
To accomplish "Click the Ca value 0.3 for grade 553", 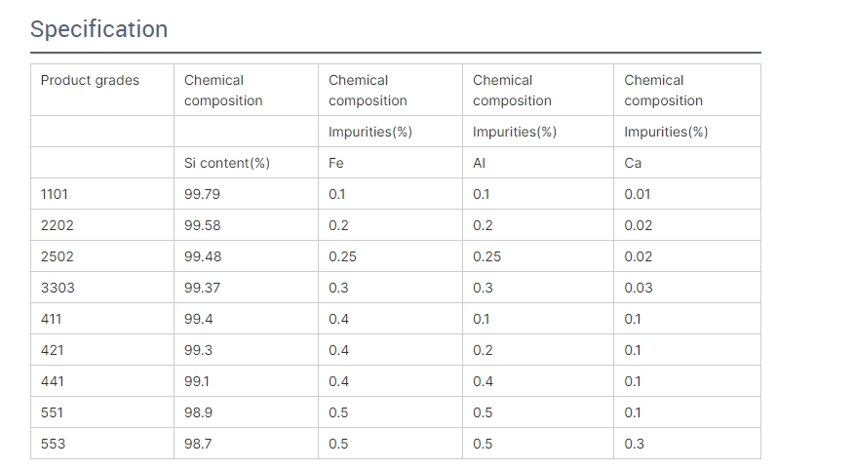I will pyautogui.click(x=635, y=444).
